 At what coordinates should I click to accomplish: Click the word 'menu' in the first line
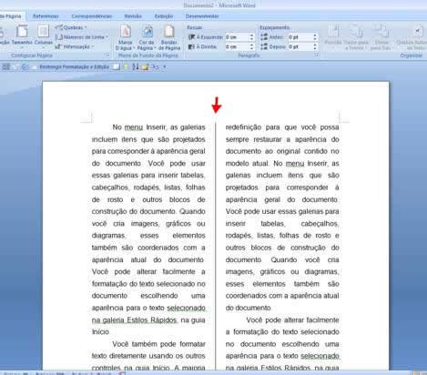134,127
